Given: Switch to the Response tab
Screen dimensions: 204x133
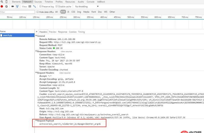Looking at the screenshot, I should pos(62,32).
